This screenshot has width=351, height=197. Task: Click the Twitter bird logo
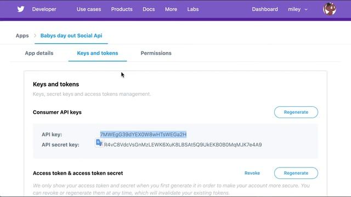tap(21, 9)
